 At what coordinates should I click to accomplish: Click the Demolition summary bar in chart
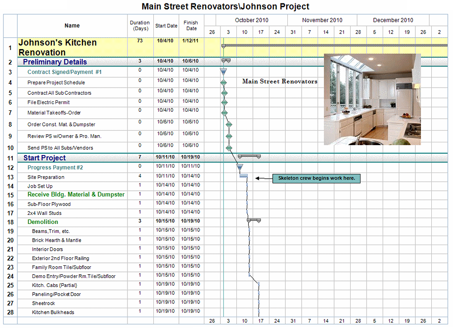click(x=254, y=220)
